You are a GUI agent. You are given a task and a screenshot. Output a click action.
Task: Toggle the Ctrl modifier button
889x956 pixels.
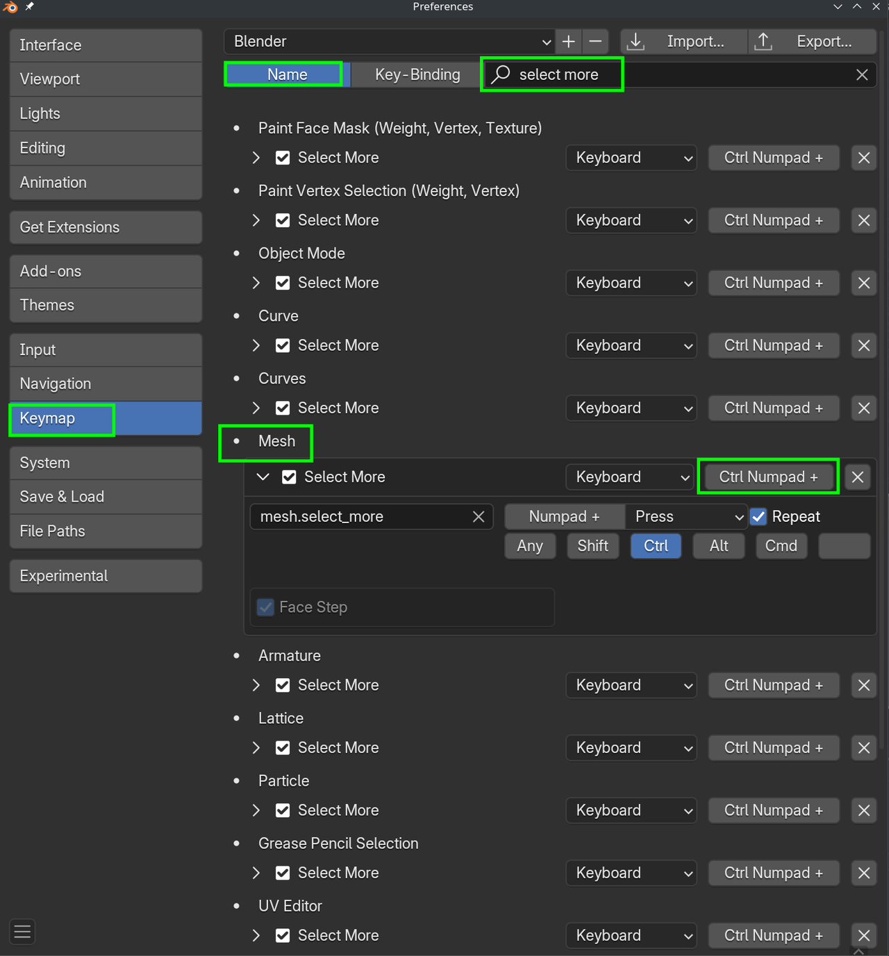click(656, 546)
